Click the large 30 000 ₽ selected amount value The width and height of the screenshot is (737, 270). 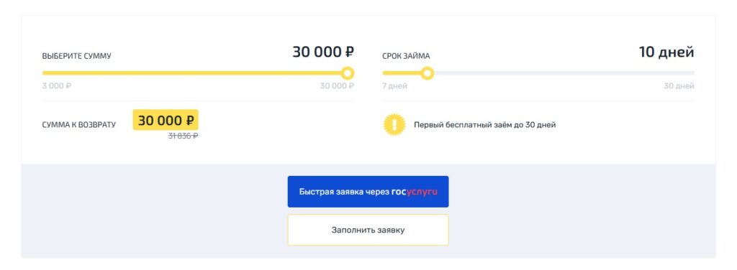(323, 52)
